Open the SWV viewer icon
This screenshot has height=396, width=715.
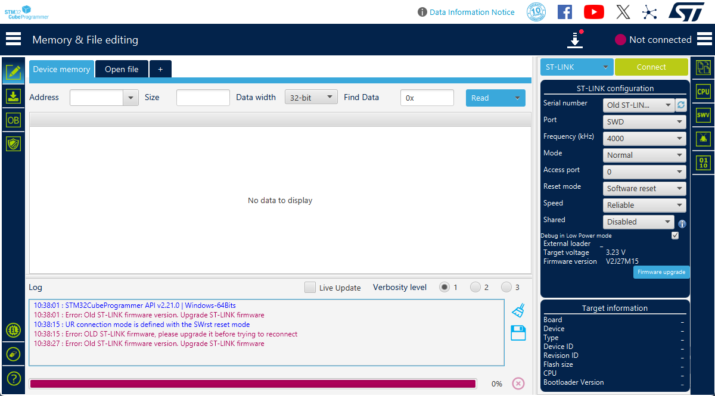point(703,115)
